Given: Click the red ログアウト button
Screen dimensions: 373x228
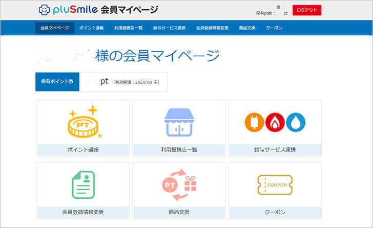Looking at the screenshot, I should pyautogui.click(x=307, y=10).
